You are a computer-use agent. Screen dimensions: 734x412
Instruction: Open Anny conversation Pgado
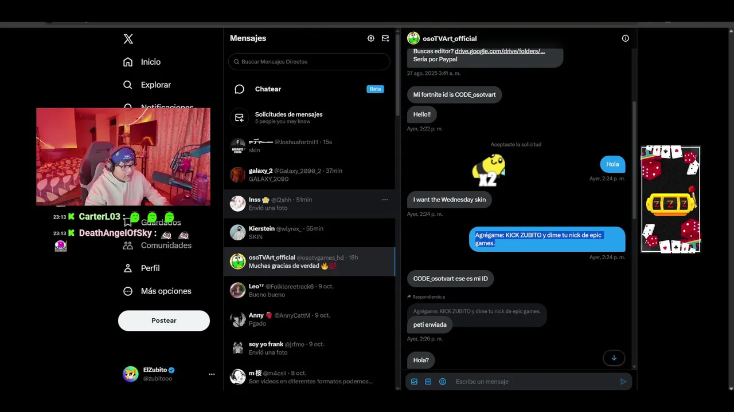pos(309,319)
